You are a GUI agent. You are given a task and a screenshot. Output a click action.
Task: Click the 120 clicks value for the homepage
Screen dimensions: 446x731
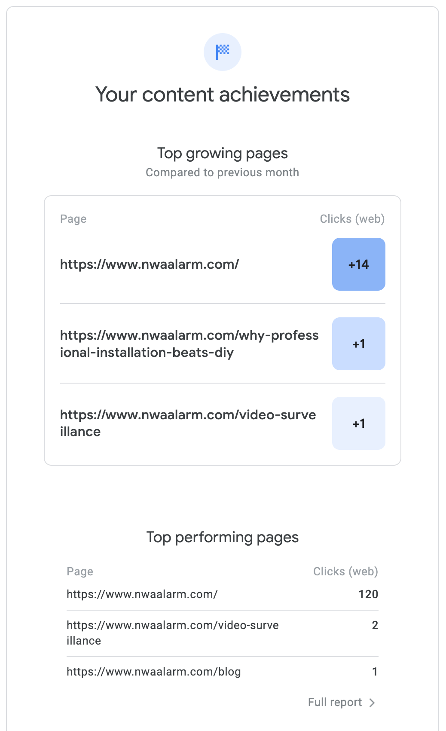click(368, 594)
